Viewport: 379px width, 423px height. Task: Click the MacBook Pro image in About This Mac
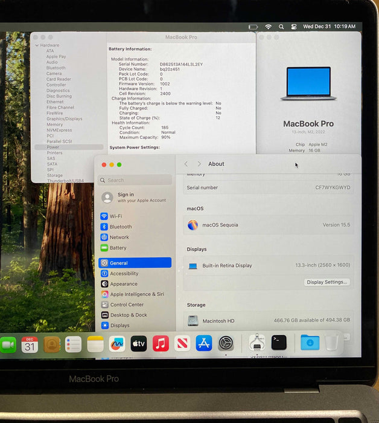(x=309, y=83)
